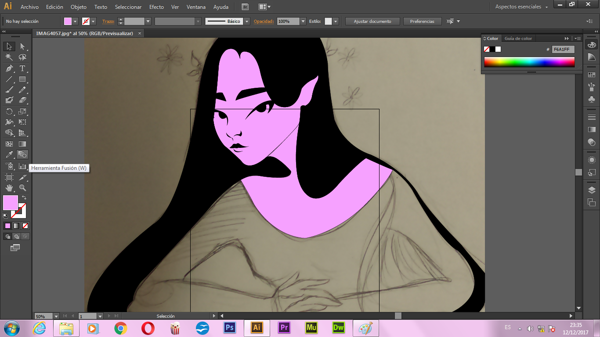The width and height of the screenshot is (600, 337).
Task: Select the Perspective Grid tool
Action: pyautogui.click(x=22, y=133)
